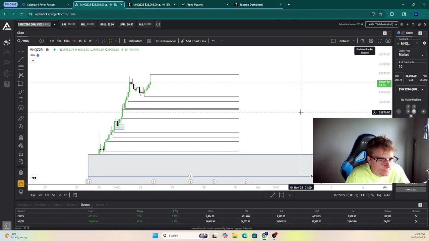Take a chart snapshot with camera

388,41
